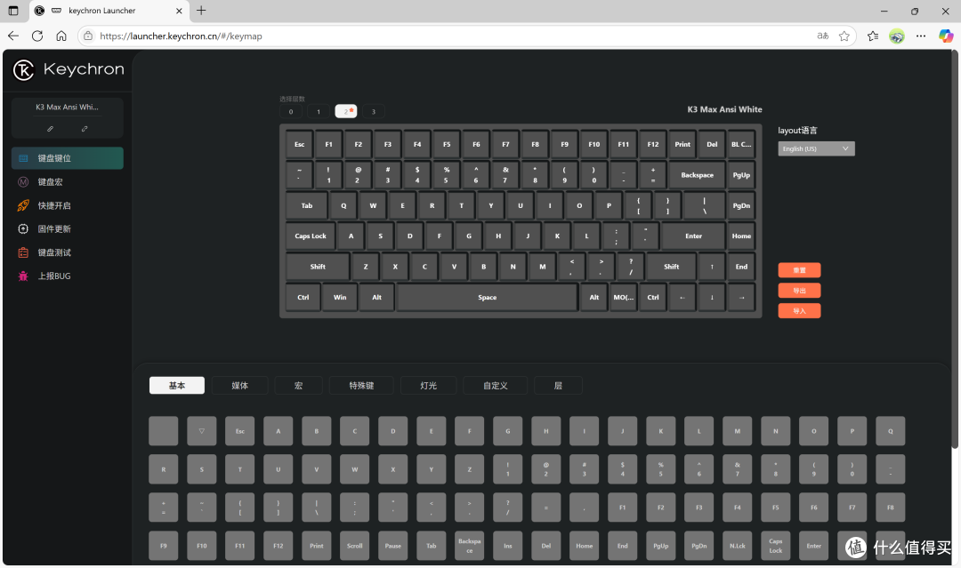Go back with the browser back arrow
961x568 pixels.
tap(13, 36)
